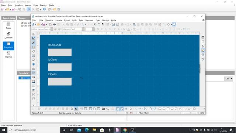Toggle Snap to Grid in bottom toolbar

122,109
